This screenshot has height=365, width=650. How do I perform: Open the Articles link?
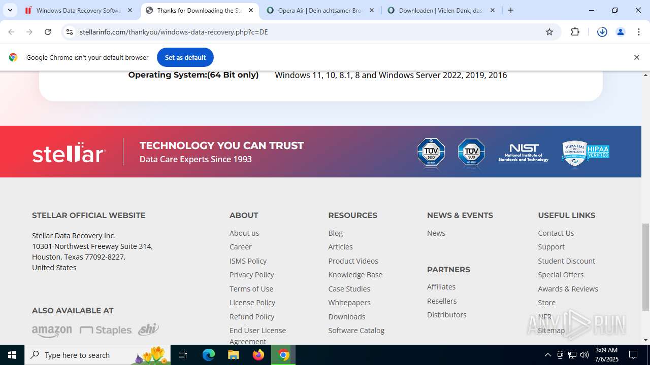[x=340, y=247]
